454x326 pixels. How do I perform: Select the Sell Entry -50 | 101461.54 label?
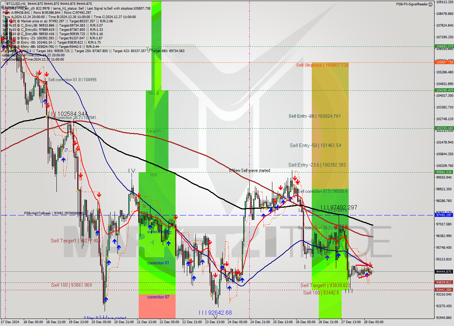tap(315, 146)
